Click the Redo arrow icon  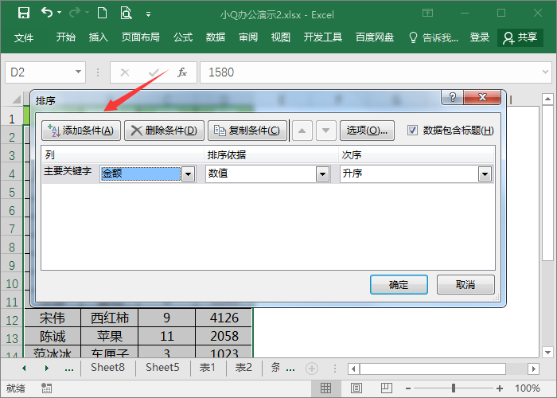click(x=75, y=13)
